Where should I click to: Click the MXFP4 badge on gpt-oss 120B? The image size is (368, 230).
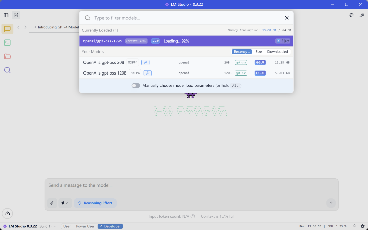pyautogui.click(x=135, y=73)
